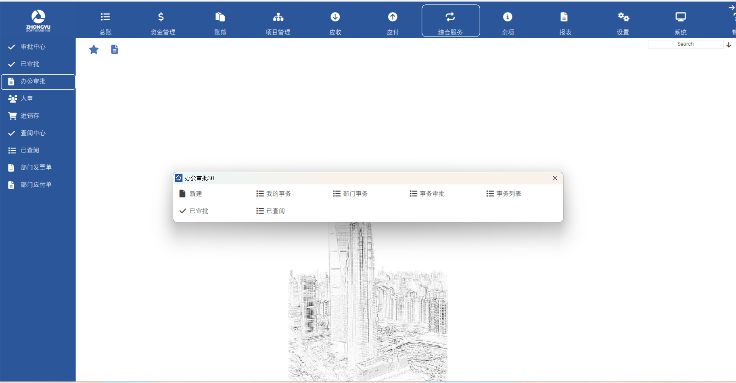Click into the Search input field
This screenshot has width=736, height=383.
coord(685,44)
